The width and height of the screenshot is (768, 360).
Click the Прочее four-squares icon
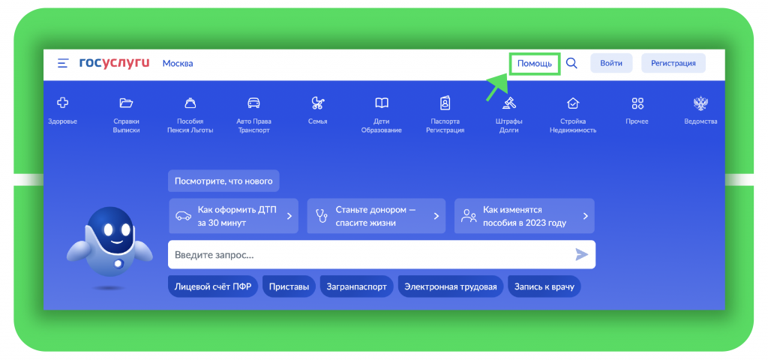(637, 103)
